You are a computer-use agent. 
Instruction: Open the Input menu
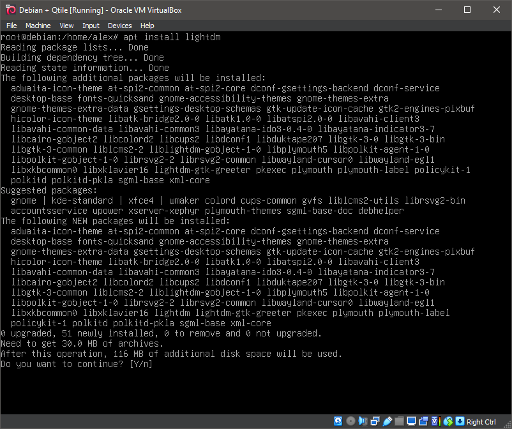pos(90,26)
